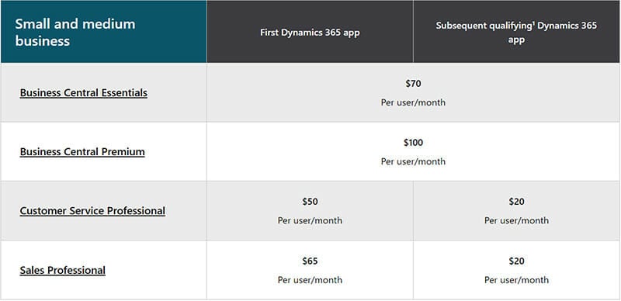The width and height of the screenshot is (621, 301).
Task: Open the Business Central Premium link
Action: (x=82, y=152)
